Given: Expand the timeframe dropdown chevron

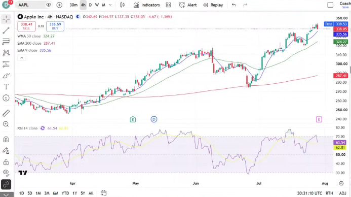Looking at the screenshot, I should pos(110,5).
